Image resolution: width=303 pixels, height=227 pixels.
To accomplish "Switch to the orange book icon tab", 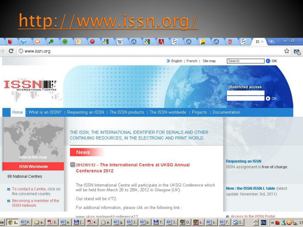I will [x=37, y=41].
